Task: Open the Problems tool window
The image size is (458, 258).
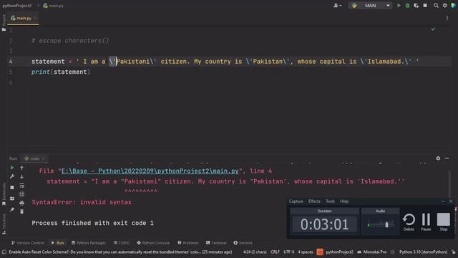Action: (x=188, y=243)
